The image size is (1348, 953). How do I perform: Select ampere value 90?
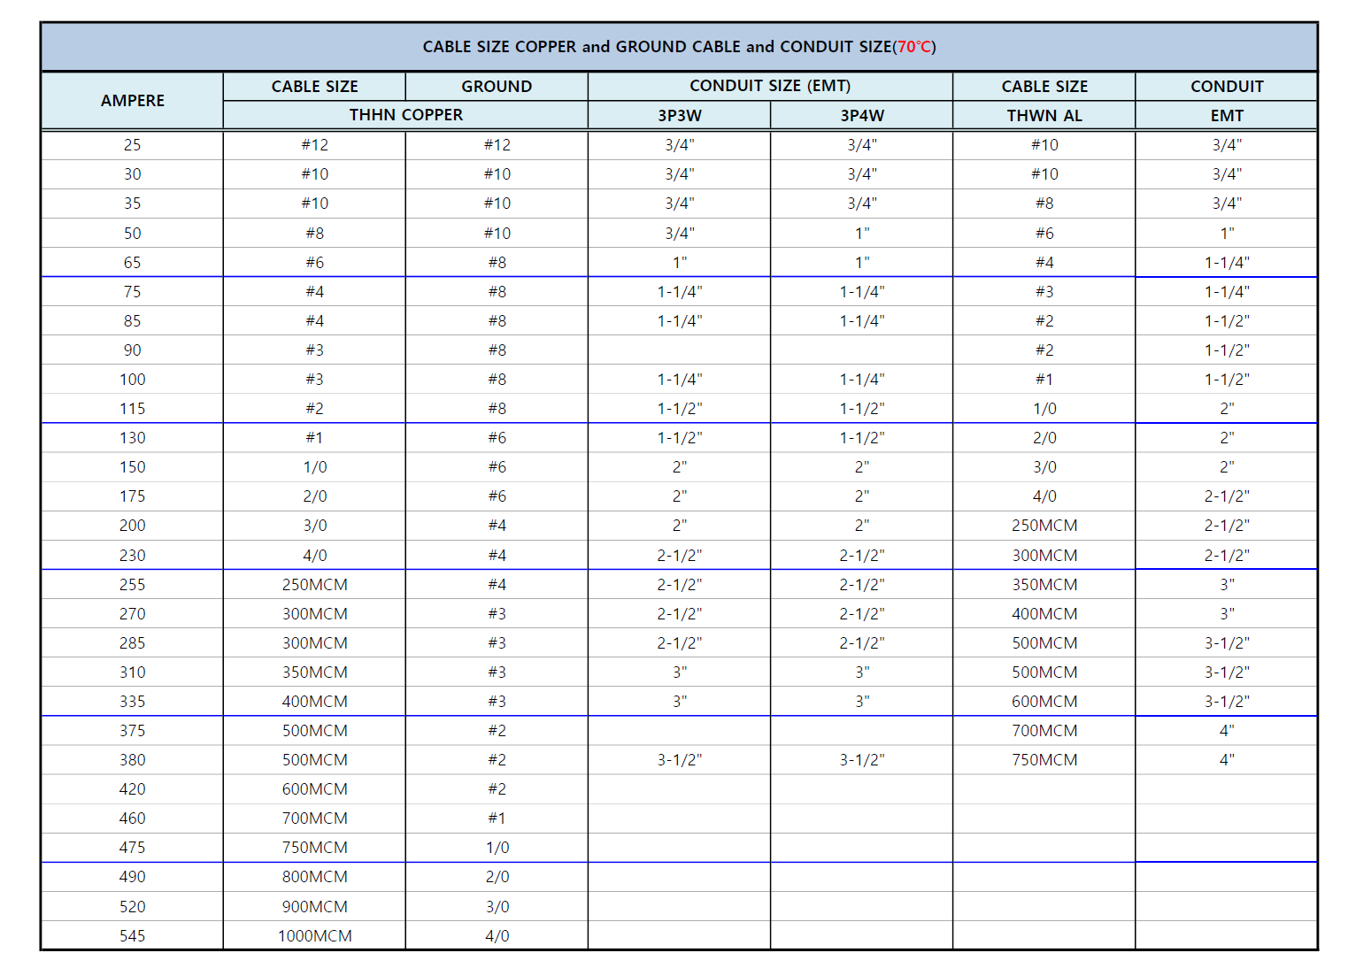tap(133, 350)
